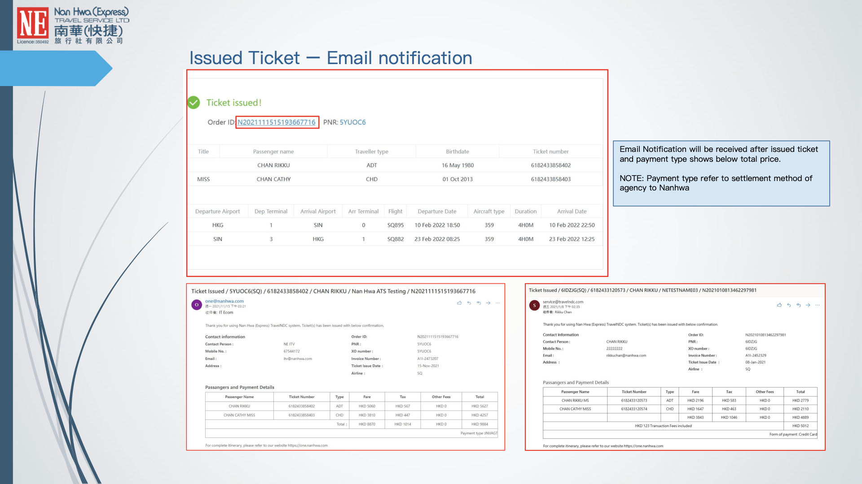This screenshot has height=484, width=862.
Task: Click the Nan Hwa Express NE logo
Action: [x=33, y=23]
